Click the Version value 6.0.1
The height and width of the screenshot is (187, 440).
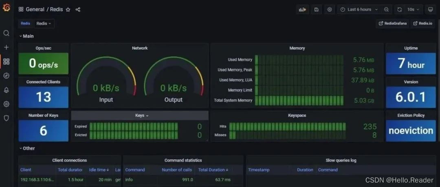(x=411, y=97)
